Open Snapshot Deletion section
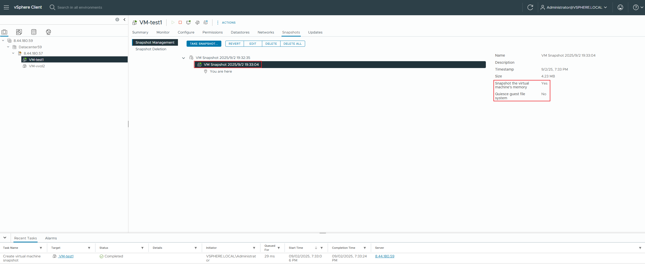Screen dimensions: 645x264 coord(151,49)
